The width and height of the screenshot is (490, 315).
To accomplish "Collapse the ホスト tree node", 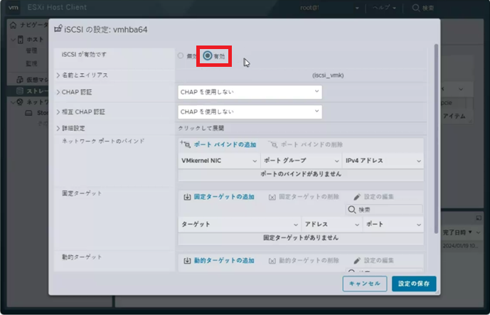I will coord(13,40).
